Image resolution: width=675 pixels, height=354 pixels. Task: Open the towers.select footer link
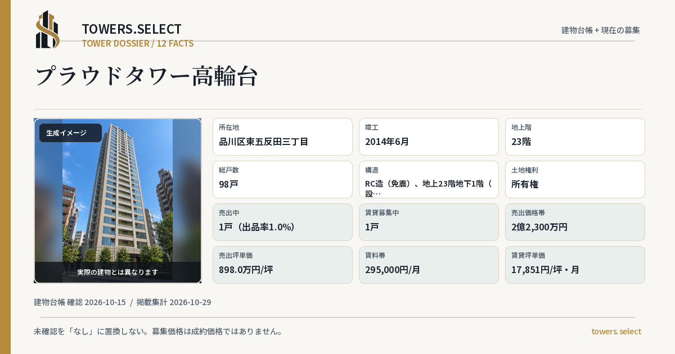tap(616, 332)
